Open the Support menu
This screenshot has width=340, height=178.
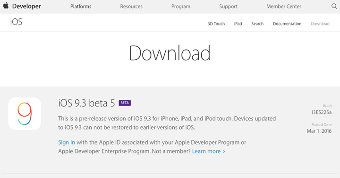[229, 7]
